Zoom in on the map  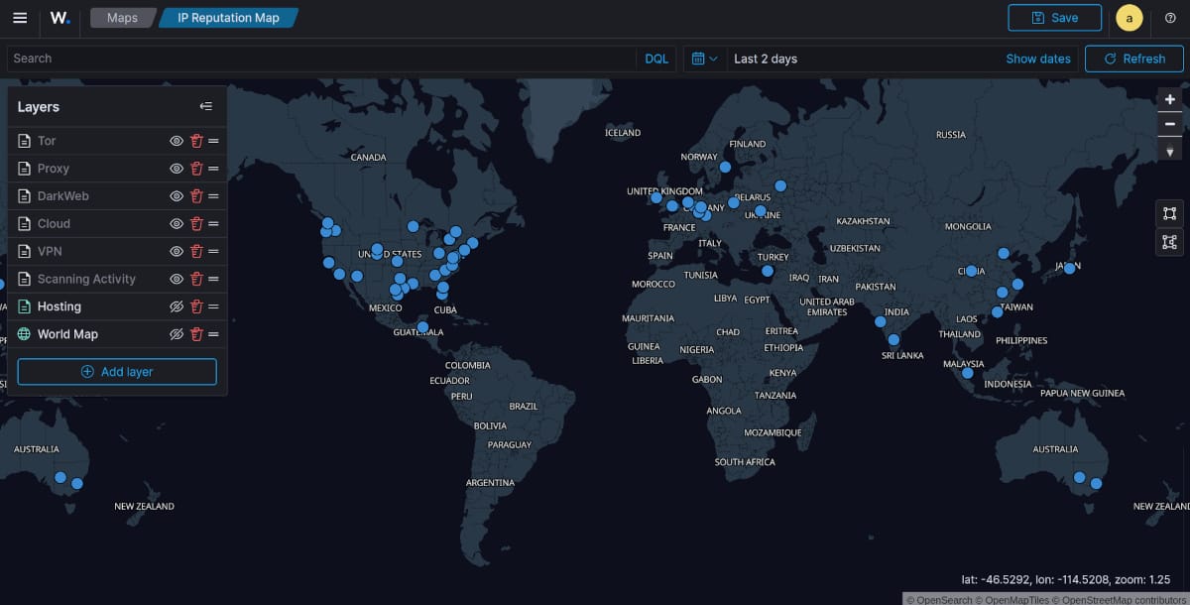pyautogui.click(x=1170, y=99)
